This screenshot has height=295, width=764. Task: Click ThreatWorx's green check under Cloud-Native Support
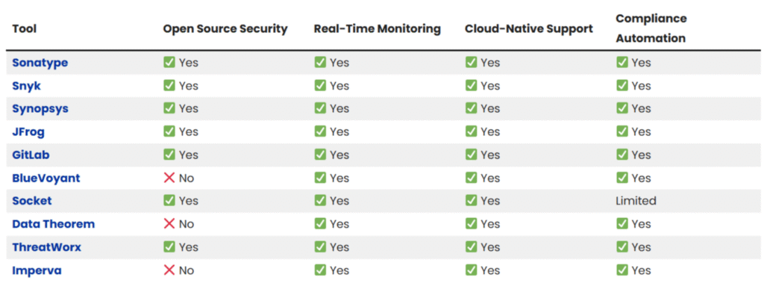click(x=472, y=247)
